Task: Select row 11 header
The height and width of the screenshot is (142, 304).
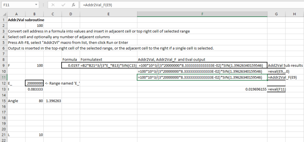Action: pos(4,77)
